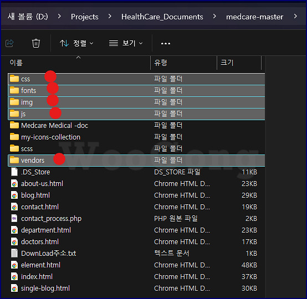
Task: Click the 30KB size of single-blog.html
Action: tap(249, 288)
